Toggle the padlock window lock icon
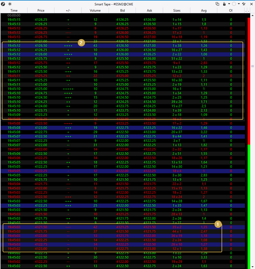 (224, 4)
